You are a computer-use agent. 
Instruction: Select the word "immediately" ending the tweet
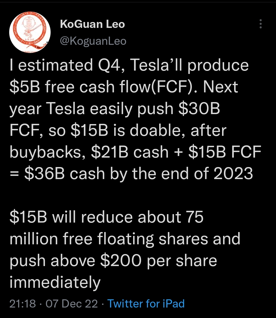point(55,283)
